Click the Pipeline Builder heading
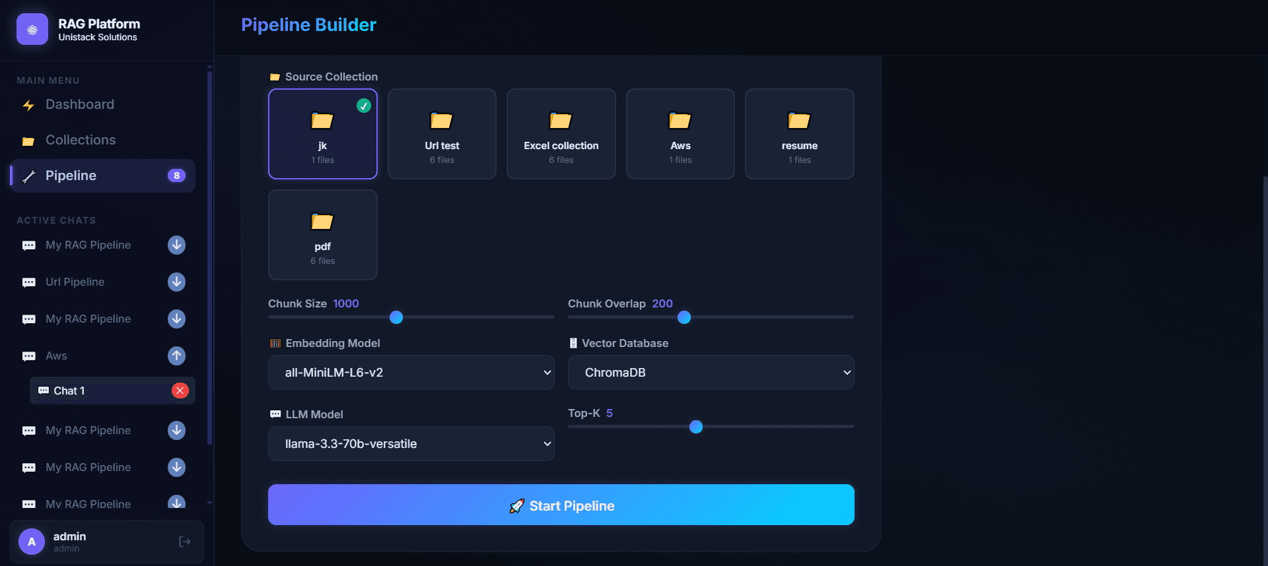Screen dimensions: 1268x566 tap(308, 25)
